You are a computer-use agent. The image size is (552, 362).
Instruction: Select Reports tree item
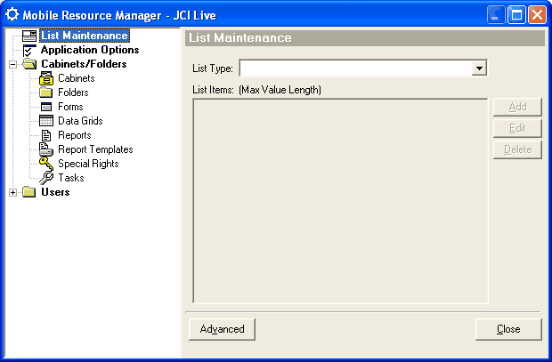75,135
